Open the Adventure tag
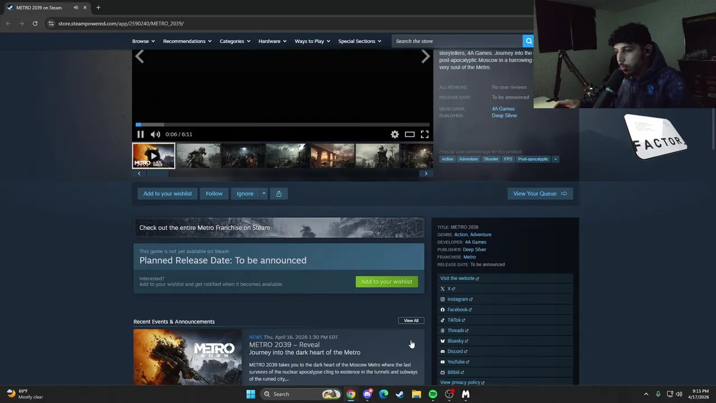The width and height of the screenshot is (716, 403). pyautogui.click(x=469, y=159)
